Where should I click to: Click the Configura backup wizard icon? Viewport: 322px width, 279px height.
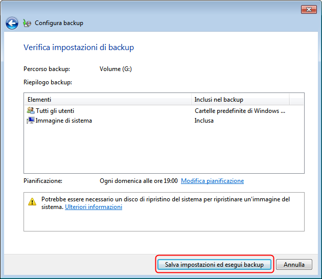(27, 23)
